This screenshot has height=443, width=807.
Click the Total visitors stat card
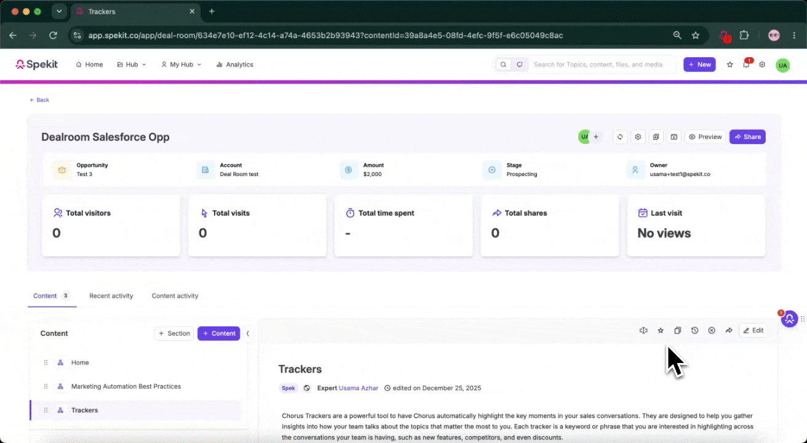(x=111, y=225)
